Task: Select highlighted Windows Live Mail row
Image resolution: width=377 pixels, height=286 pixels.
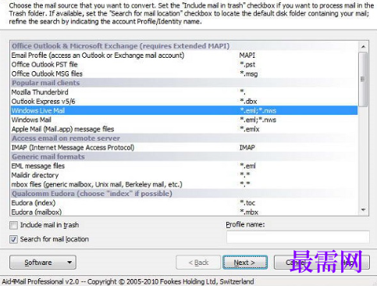Action: point(184,110)
